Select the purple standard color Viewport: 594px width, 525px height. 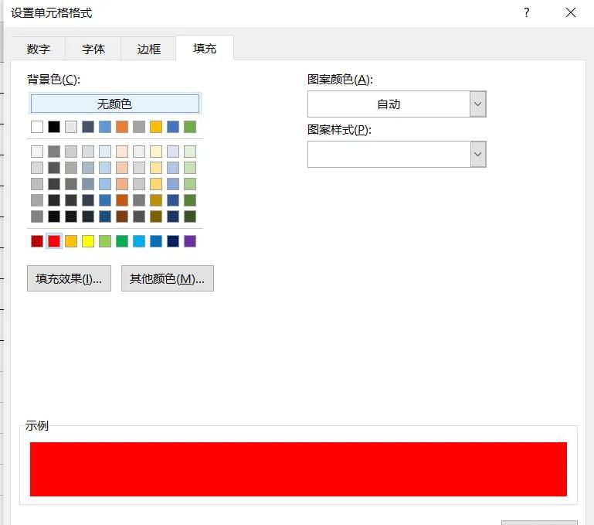[190, 241]
